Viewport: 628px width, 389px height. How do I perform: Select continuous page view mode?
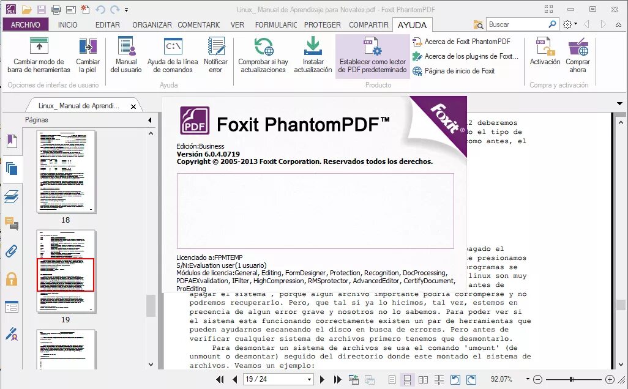(407, 379)
